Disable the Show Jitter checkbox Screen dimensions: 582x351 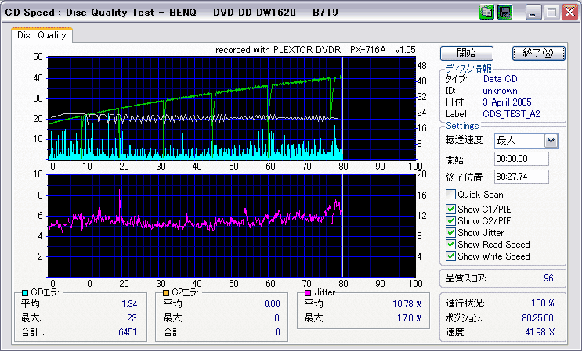[450, 233]
